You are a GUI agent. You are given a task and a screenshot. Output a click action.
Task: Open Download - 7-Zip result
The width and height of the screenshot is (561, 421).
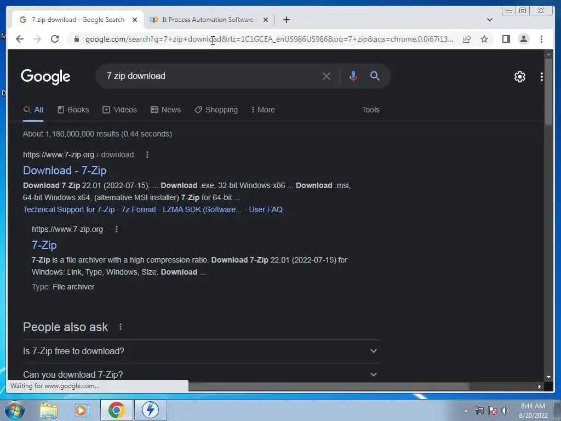click(65, 170)
